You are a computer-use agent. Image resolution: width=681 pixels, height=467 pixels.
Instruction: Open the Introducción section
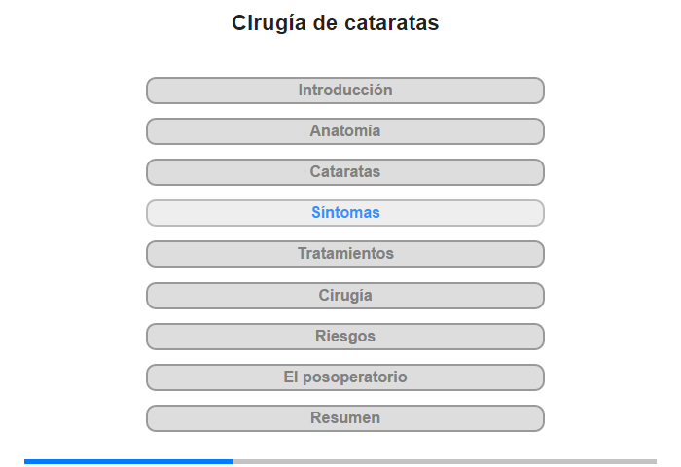coord(344,90)
